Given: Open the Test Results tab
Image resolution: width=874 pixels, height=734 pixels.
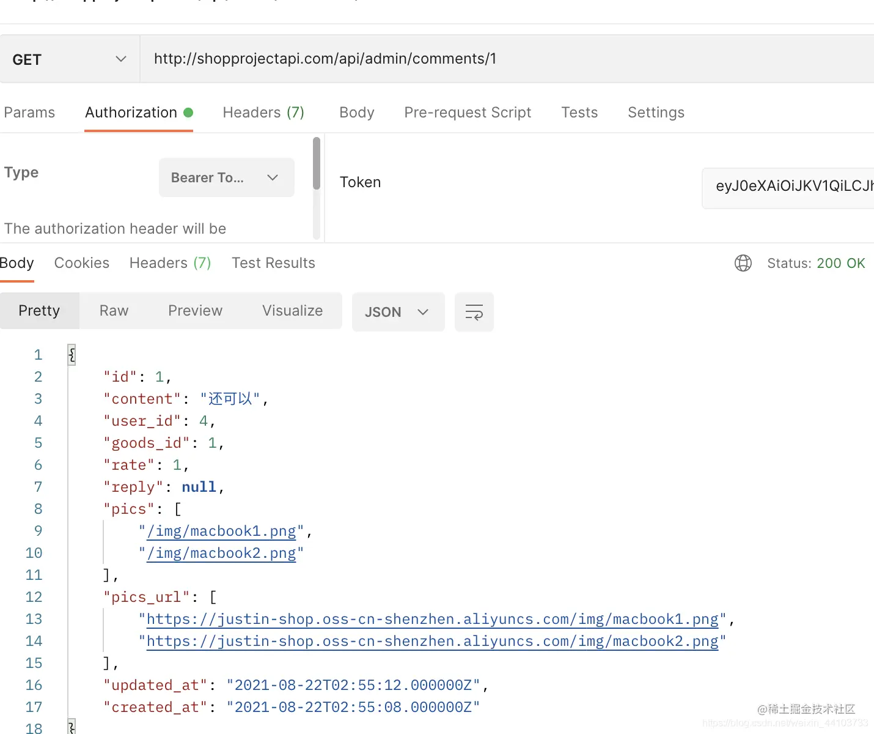Looking at the screenshot, I should [273, 263].
